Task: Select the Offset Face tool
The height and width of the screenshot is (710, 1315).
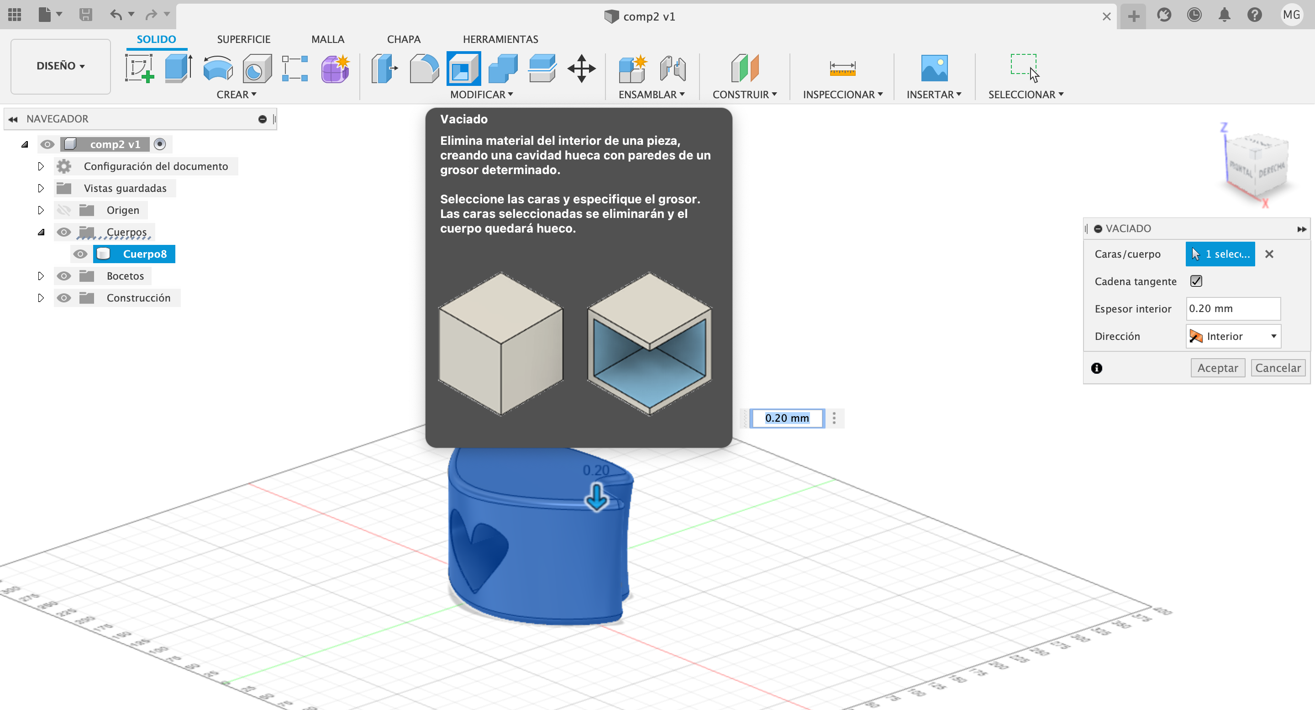Action: pyautogui.click(x=542, y=68)
